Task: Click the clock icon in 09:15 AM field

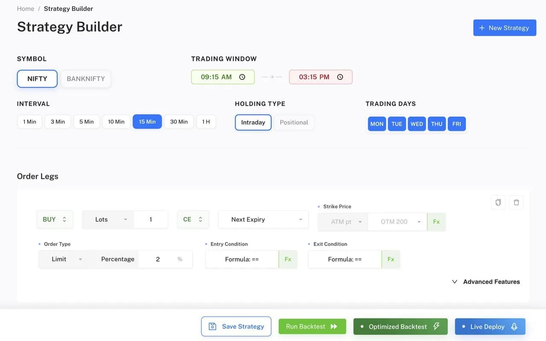Action: [x=242, y=77]
